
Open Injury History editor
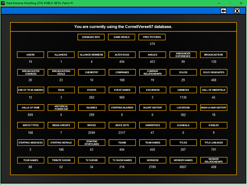coord(153,107)
